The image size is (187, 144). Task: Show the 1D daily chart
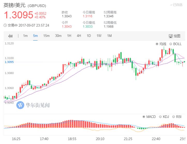point(89,36)
